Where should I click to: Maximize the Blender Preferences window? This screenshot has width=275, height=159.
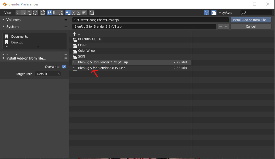point(255,4)
